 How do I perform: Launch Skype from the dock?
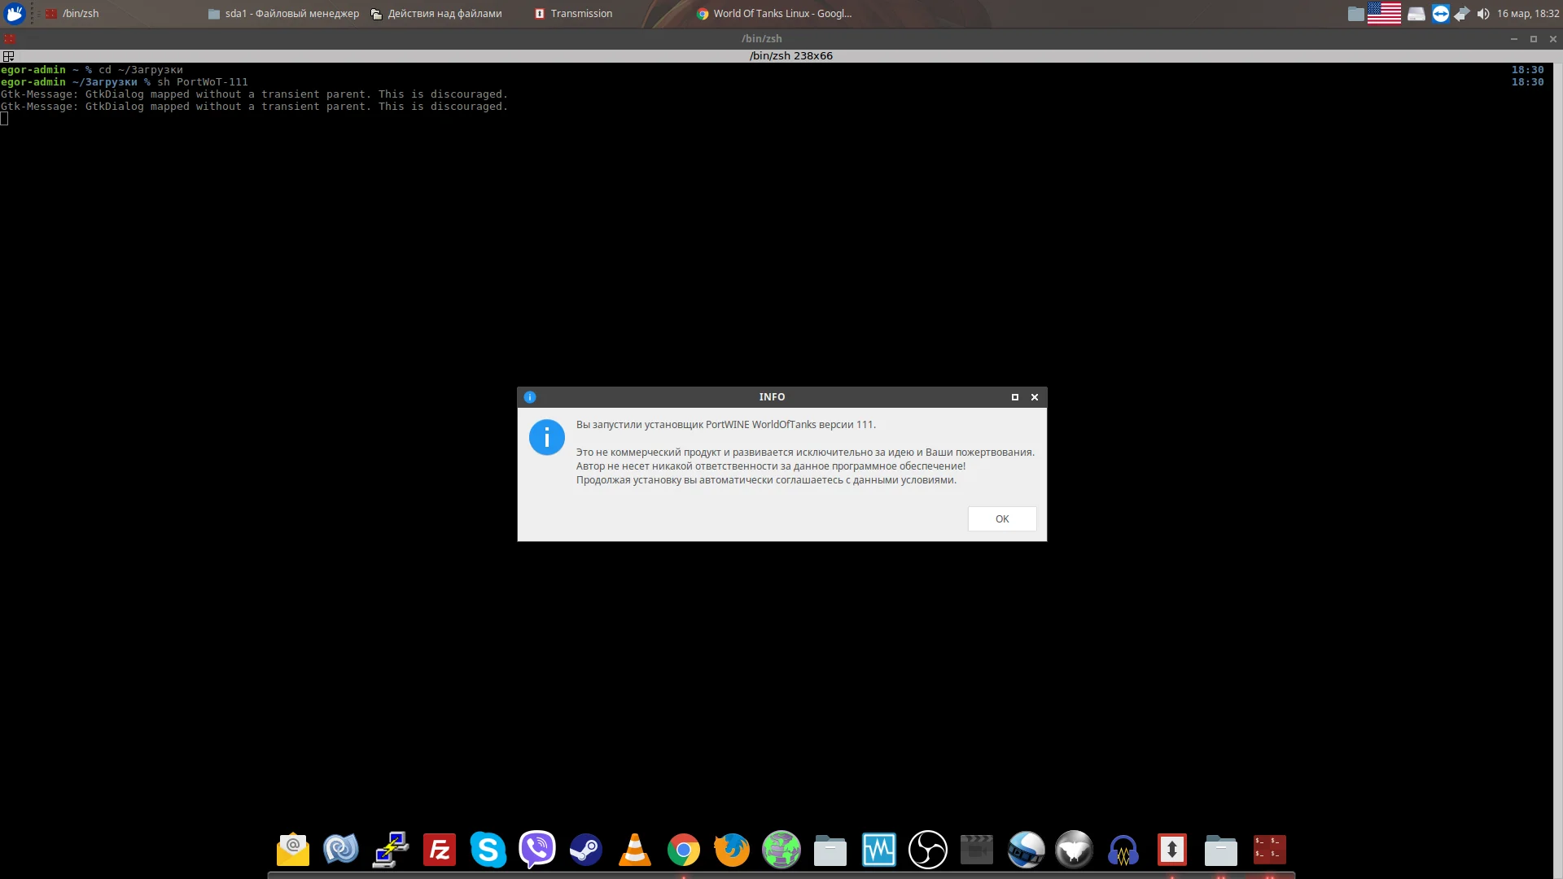(x=488, y=850)
